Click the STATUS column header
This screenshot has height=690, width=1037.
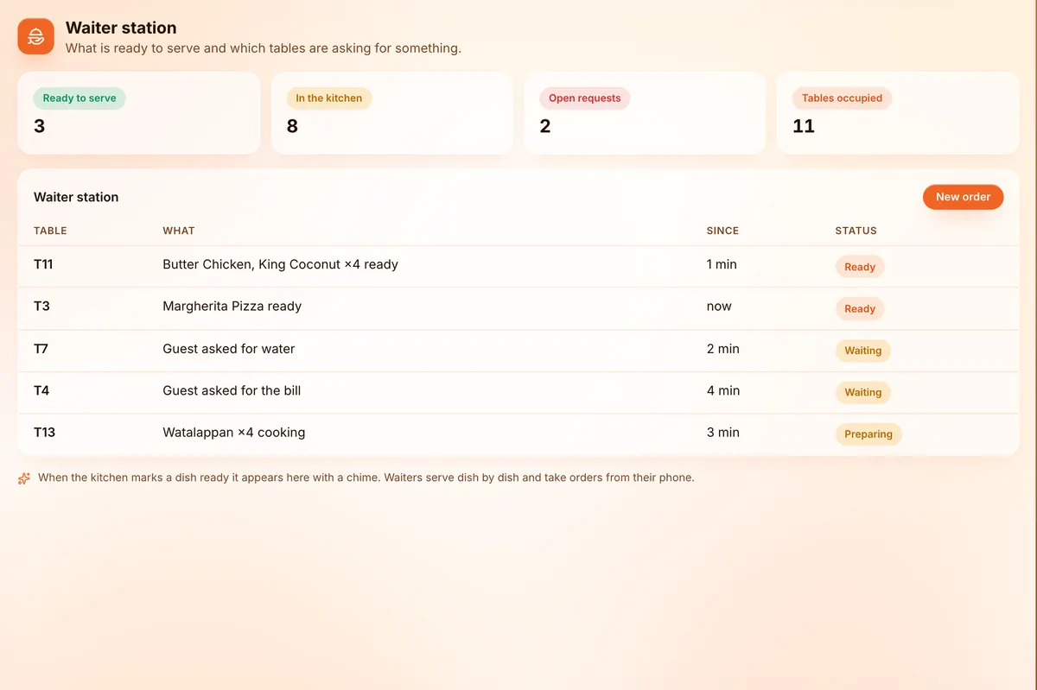(x=856, y=231)
